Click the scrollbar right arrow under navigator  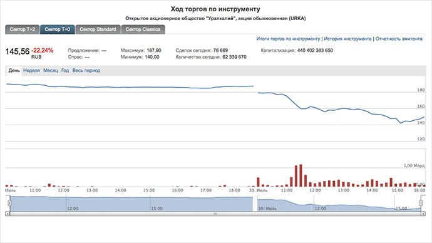click(x=423, y=214)
